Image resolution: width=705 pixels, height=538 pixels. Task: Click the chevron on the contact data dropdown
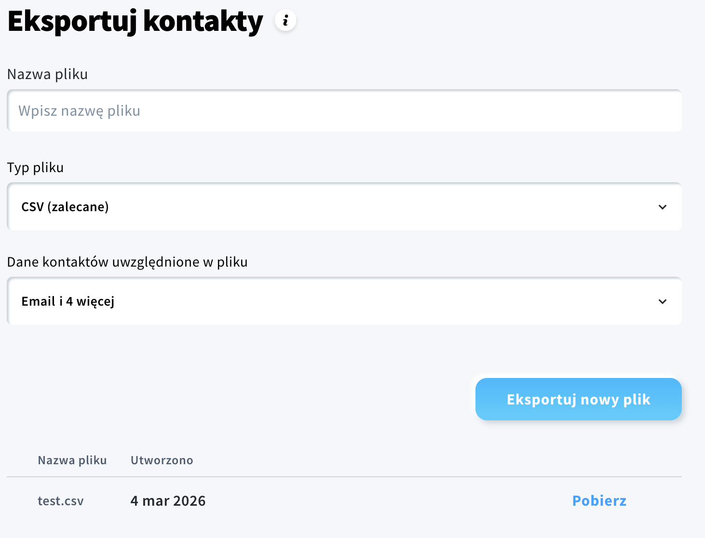click(663, 301)
